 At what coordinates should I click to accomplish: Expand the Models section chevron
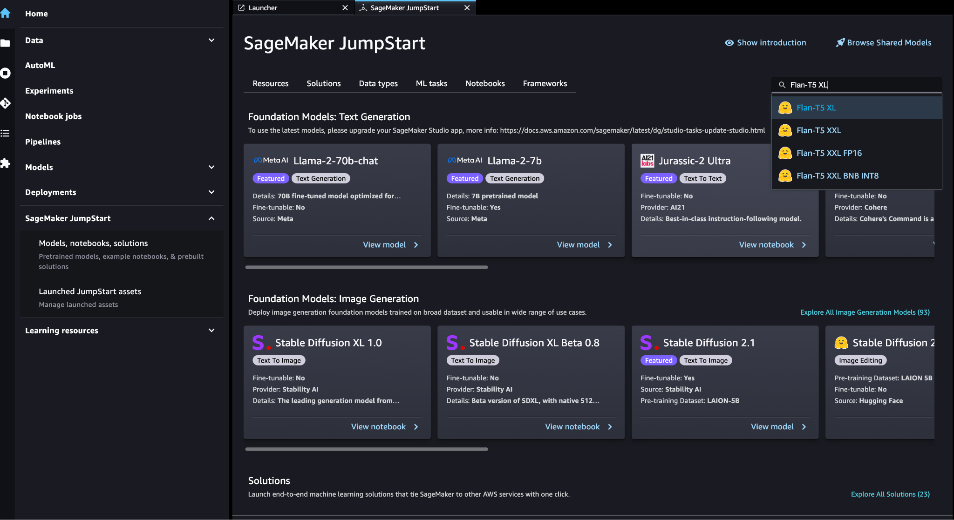[x=211, y=167]
